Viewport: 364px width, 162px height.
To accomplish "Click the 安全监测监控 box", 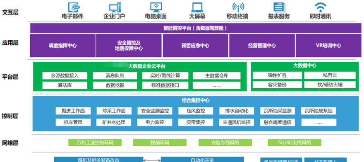I will (155, 111).
